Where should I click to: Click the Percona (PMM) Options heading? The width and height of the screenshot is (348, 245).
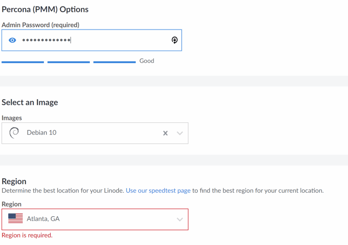[45, 9]
